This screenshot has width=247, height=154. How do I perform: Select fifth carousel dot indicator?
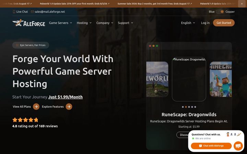195,107
